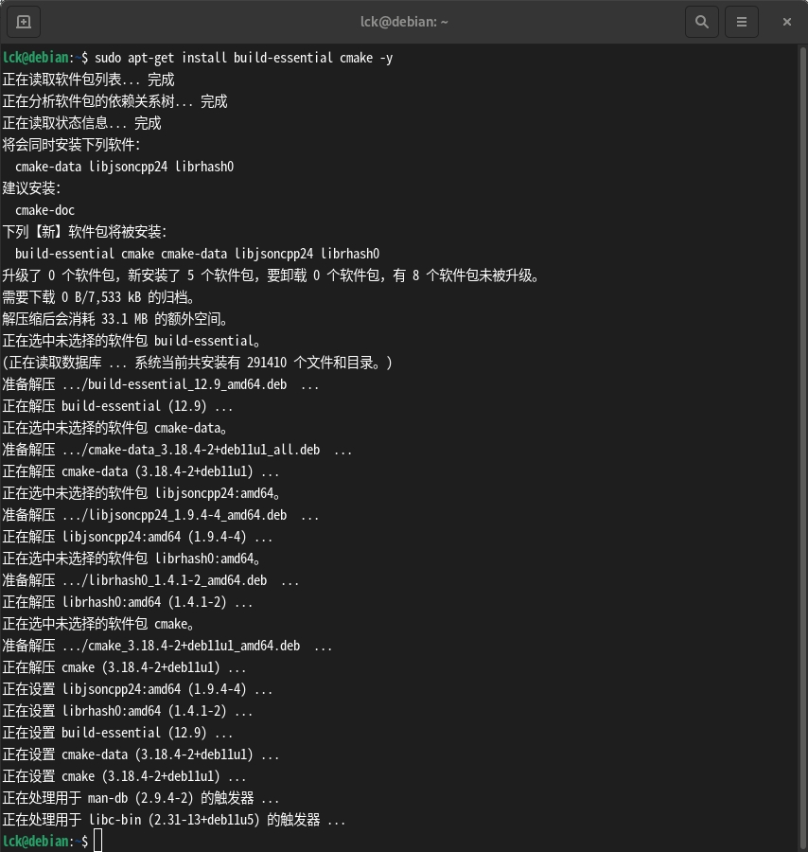Click line starting 'build-essential cmake cmake-data'

[197, 254]
